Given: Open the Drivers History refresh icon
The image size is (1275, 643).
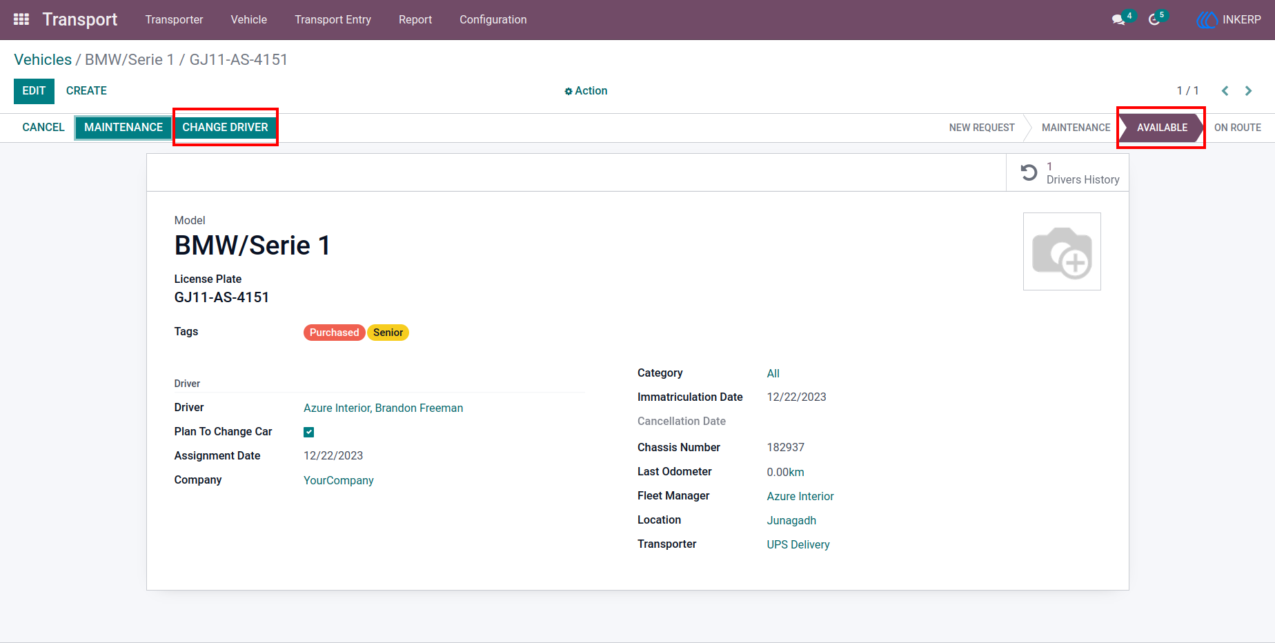Looking at the screenshot, I should click(x=1029, y=172).
